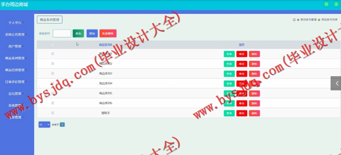341x155 pixels.
Task: Expand 商品系列管理 in the sidebar
Action: pyautogui.click(x=16, y=58)
